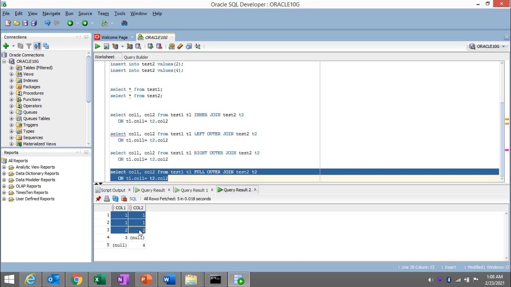The height and width of the screenshot is (287, 511).
Task: Close the Query Result 2 tab
Action: pos(255,190)
